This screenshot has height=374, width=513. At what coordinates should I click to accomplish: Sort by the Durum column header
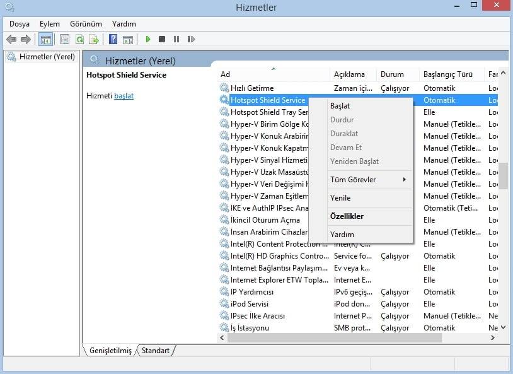398,74
